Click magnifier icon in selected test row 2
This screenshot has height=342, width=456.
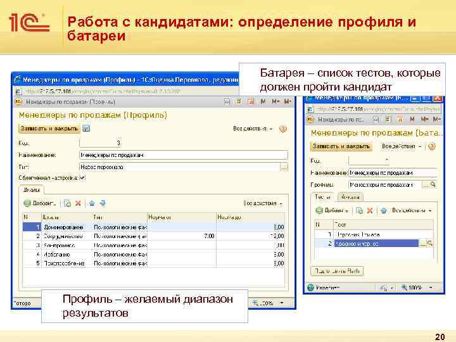pos(430,244)
